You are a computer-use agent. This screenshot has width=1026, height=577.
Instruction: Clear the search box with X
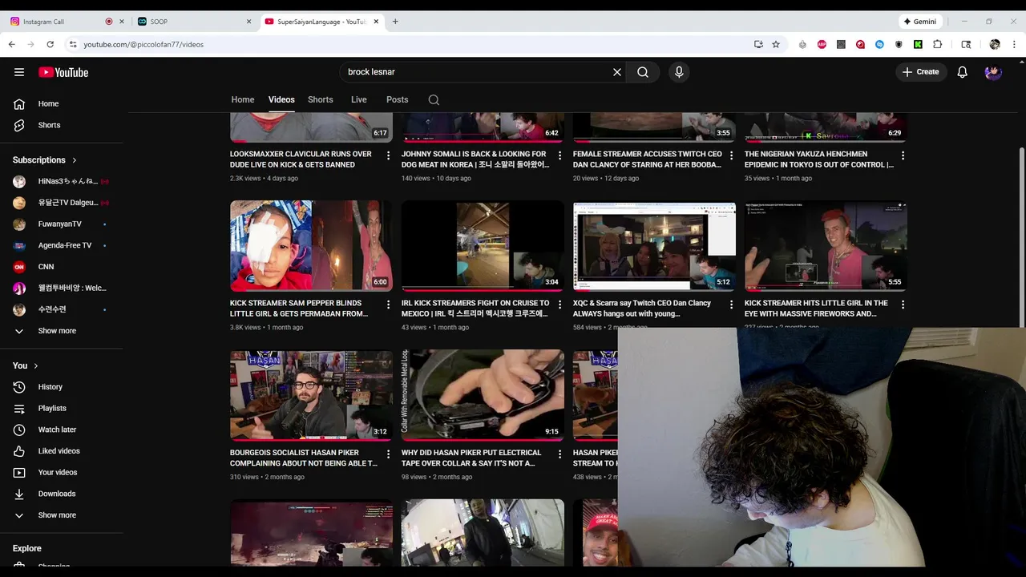pos(617,72)
